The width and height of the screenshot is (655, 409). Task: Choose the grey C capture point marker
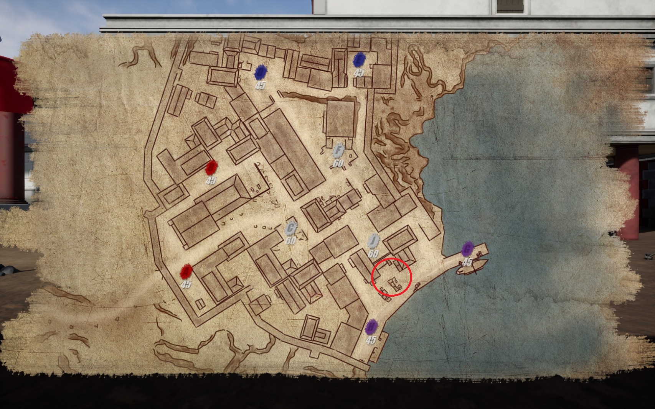coord(291,228)
